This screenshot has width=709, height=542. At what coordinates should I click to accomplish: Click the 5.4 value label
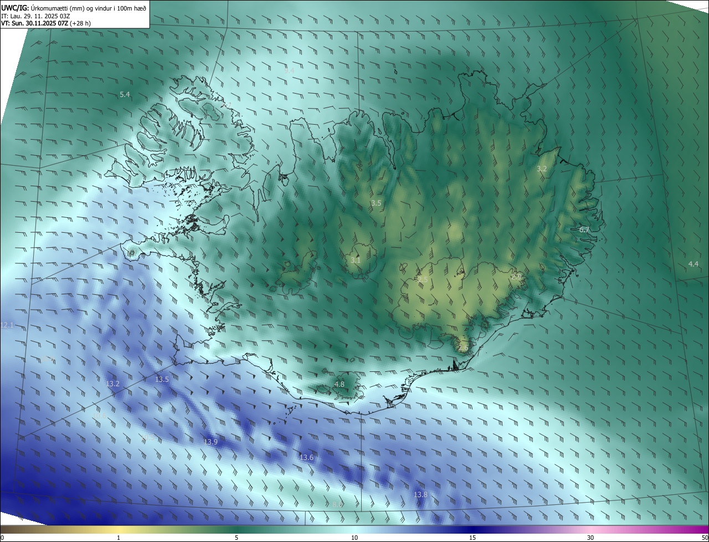pos(125,95)
